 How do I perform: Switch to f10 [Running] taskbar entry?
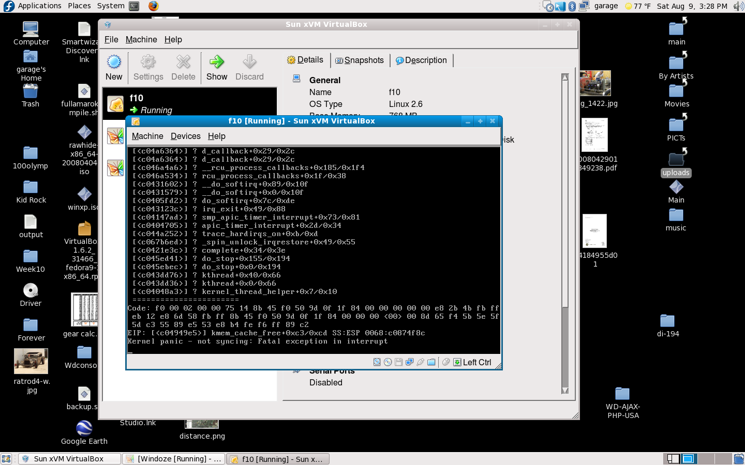[x=277, y=459]
